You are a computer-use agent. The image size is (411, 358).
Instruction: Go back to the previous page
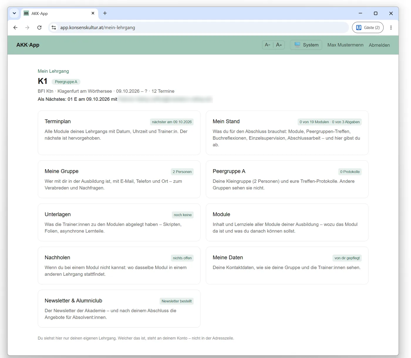[x=16, y=28]
